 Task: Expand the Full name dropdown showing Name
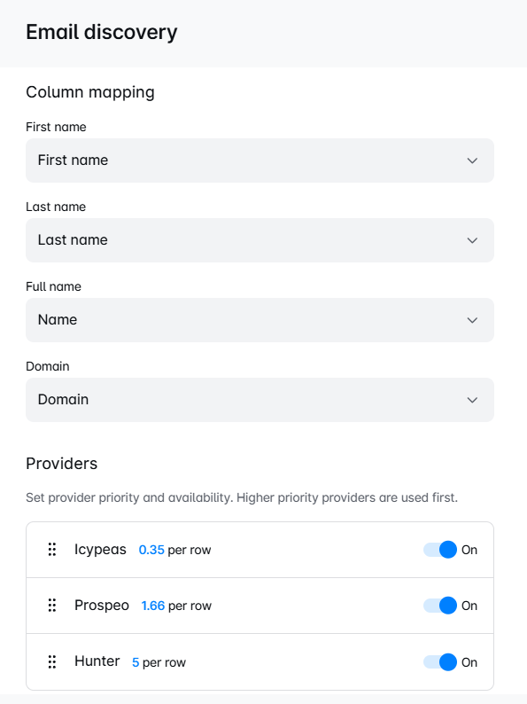[x=260, y=320]
